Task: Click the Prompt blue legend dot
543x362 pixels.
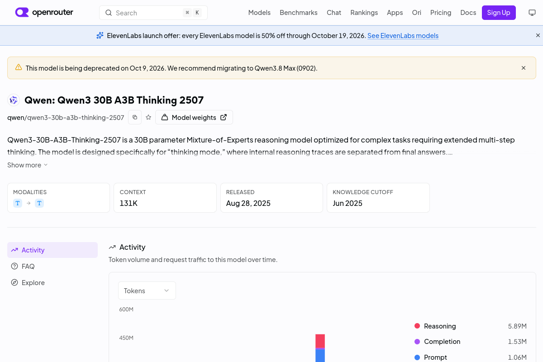Action: point(417,357)
